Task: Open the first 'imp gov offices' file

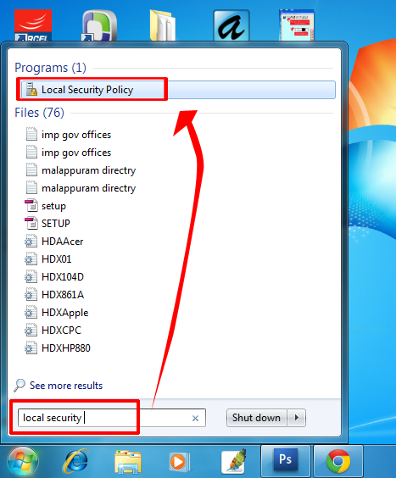Action: (76, 135)
